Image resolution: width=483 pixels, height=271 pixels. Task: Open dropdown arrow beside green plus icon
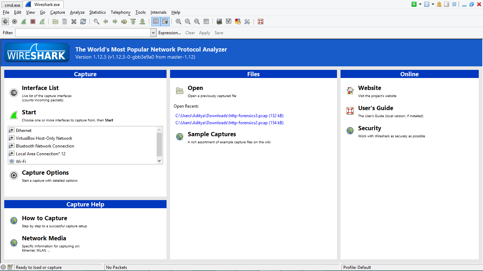[x=420, y=4]
